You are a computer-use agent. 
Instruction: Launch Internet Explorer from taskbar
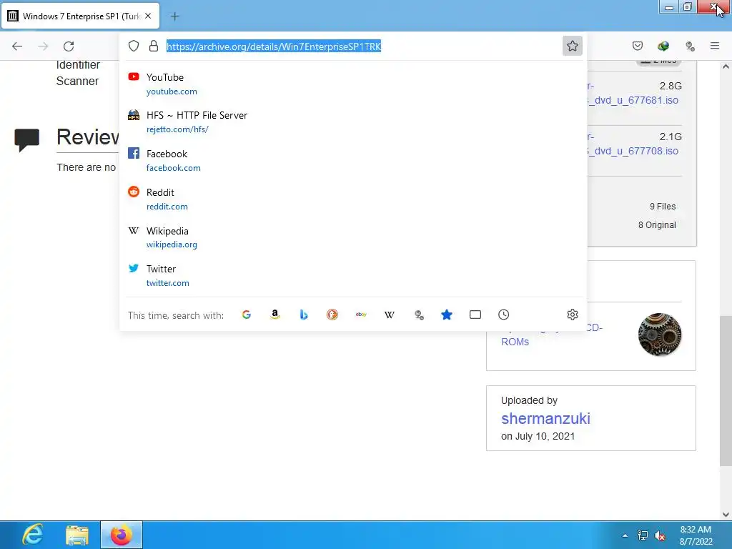[33, 535]
